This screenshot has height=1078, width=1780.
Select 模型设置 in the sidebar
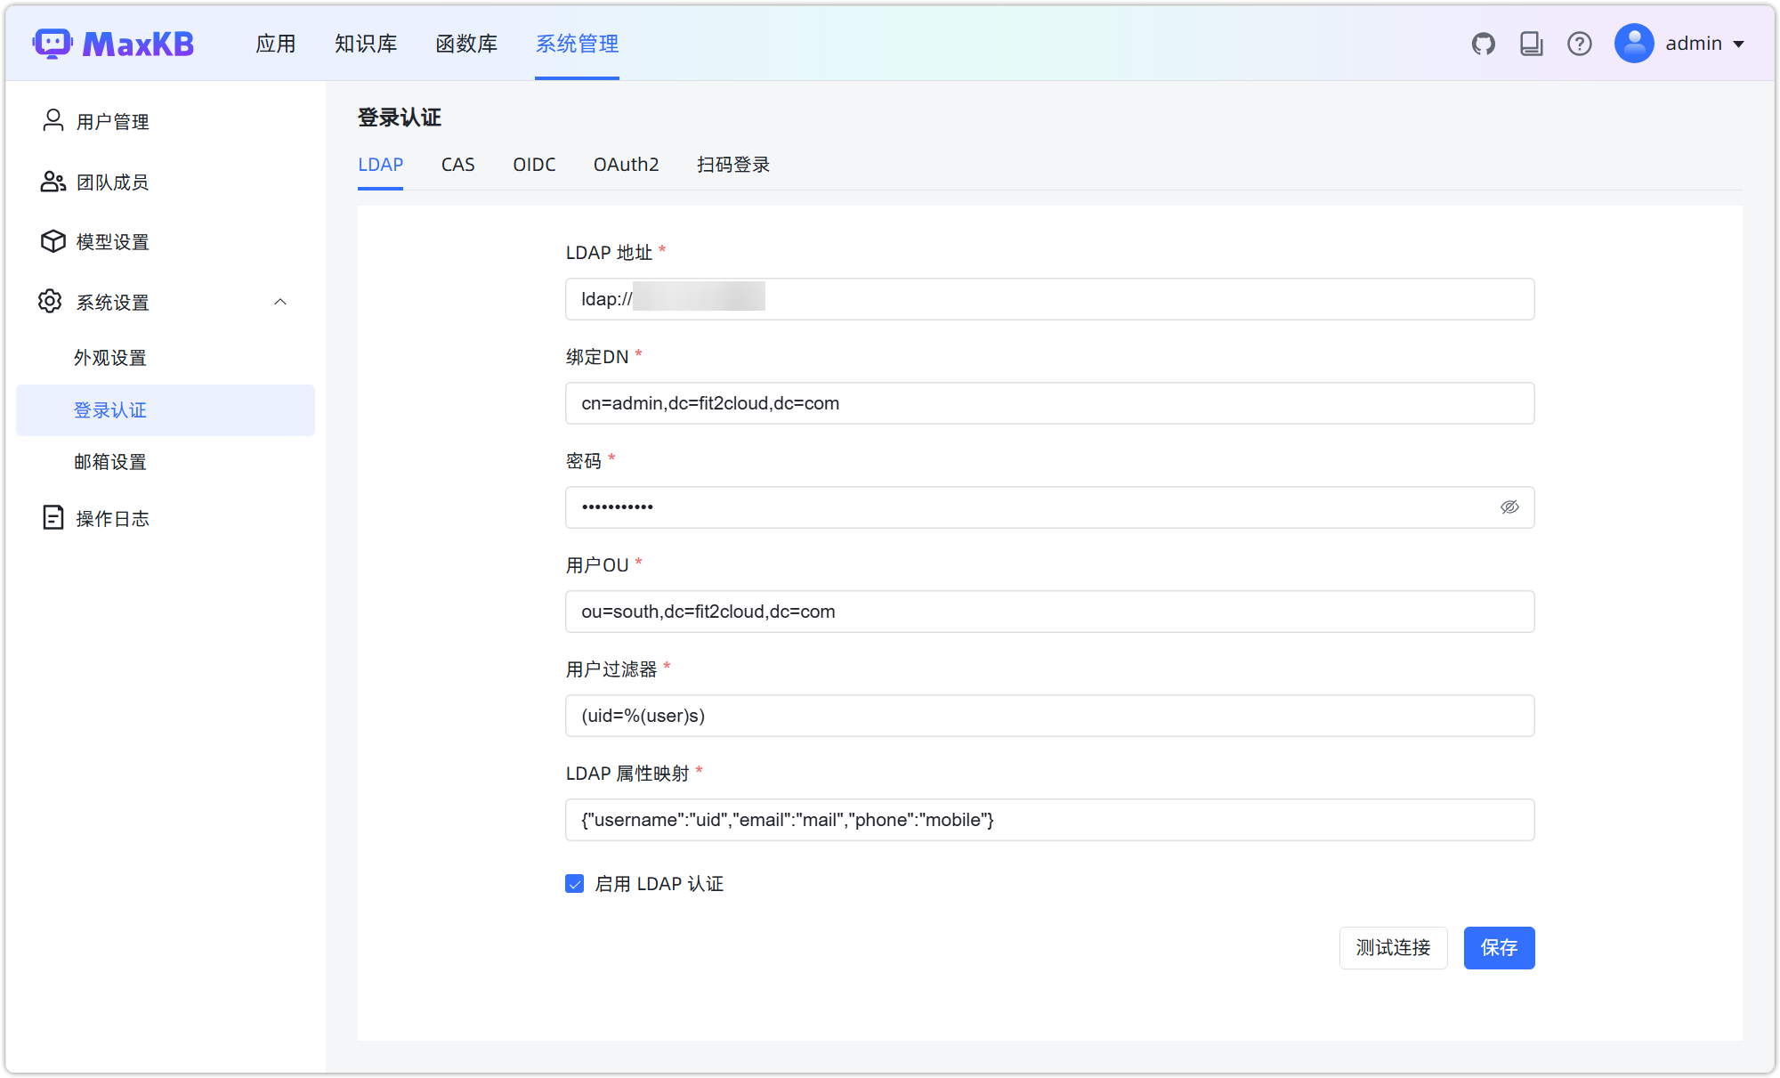111,241
